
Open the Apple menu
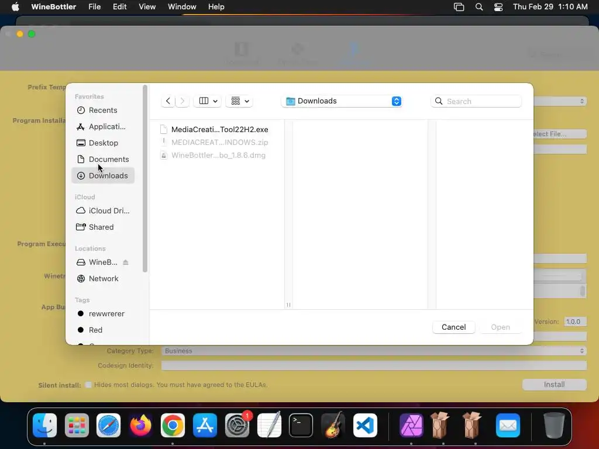pyautogui.click(x=15, y=7)
